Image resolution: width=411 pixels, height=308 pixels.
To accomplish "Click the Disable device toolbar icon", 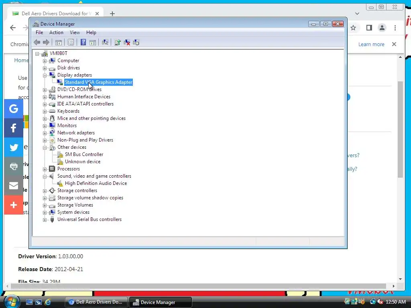I will [136, 42].
